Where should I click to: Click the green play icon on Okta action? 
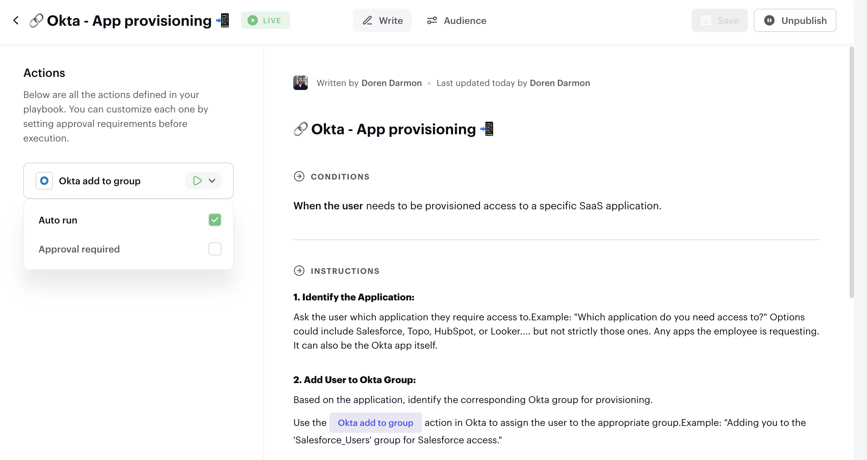[197, 181]
